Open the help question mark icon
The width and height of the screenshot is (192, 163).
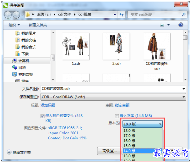(181, 25)
